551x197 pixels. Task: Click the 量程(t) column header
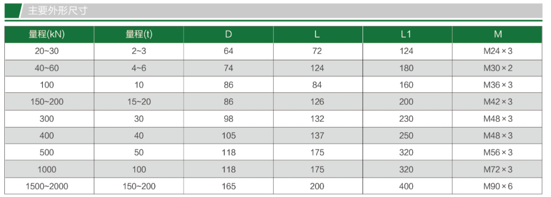(x=139, y=34)
